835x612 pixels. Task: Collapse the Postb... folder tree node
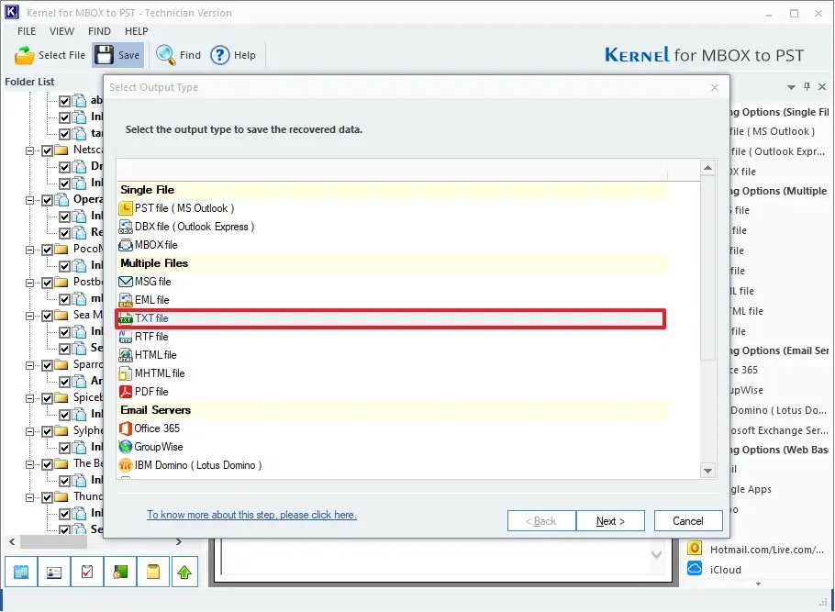pos(30,283)
